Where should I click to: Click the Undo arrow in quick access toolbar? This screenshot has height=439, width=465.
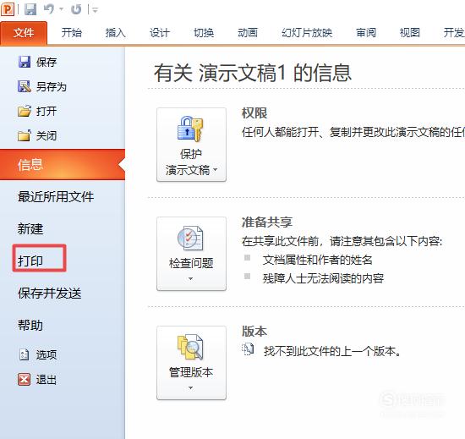(49, 9)
